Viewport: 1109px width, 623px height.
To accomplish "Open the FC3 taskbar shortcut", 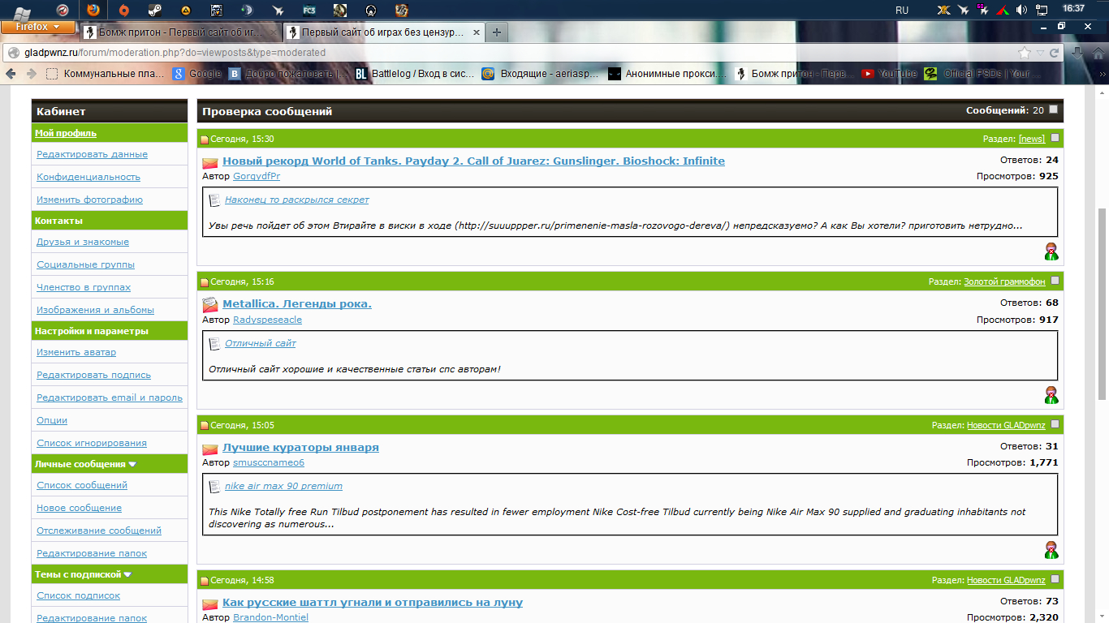I will 309,11.
